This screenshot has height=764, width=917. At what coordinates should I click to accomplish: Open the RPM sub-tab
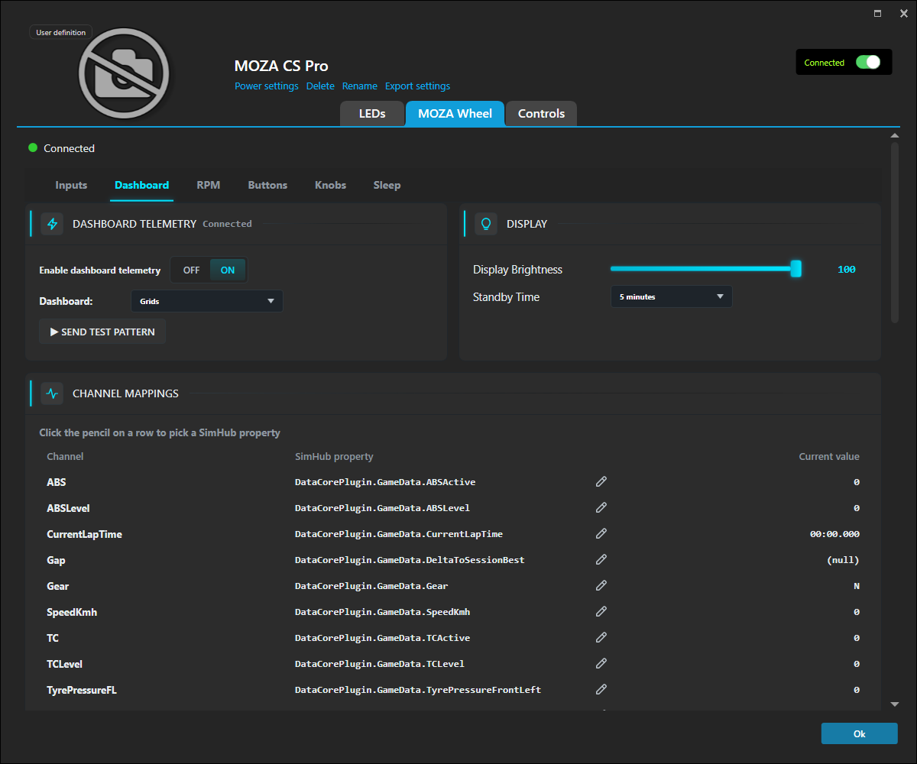point(208,185)
